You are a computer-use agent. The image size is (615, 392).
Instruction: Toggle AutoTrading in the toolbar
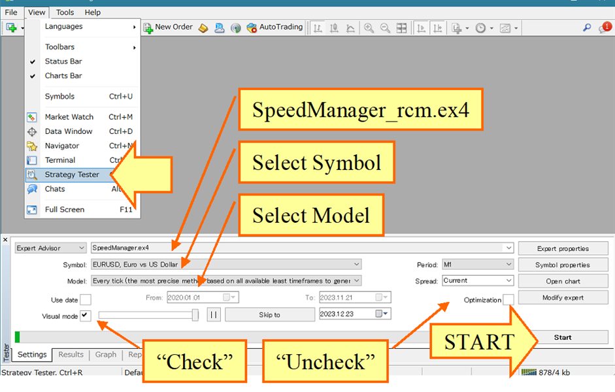(x=274, y=27)
